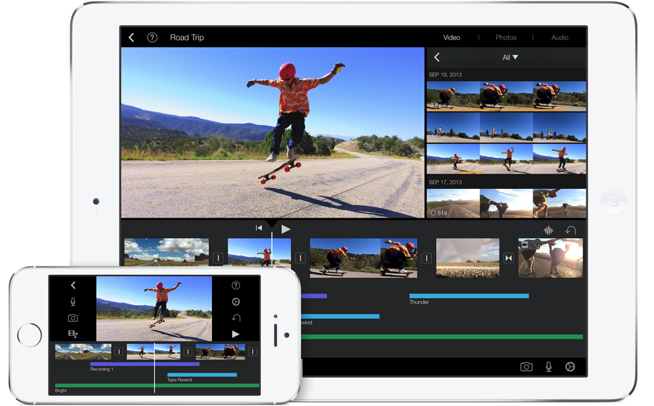The height and width of the screenshot is (406, 654).
Task: Open help with the iPad question mark icon
Action: click(x=152, y=38)
